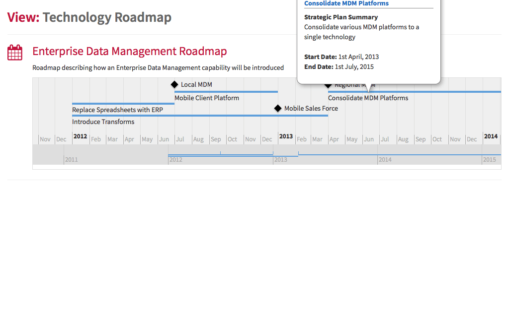Open the Consolidate MDM Platforms popup link
This screenshot has height=318, width=509.
346,3
